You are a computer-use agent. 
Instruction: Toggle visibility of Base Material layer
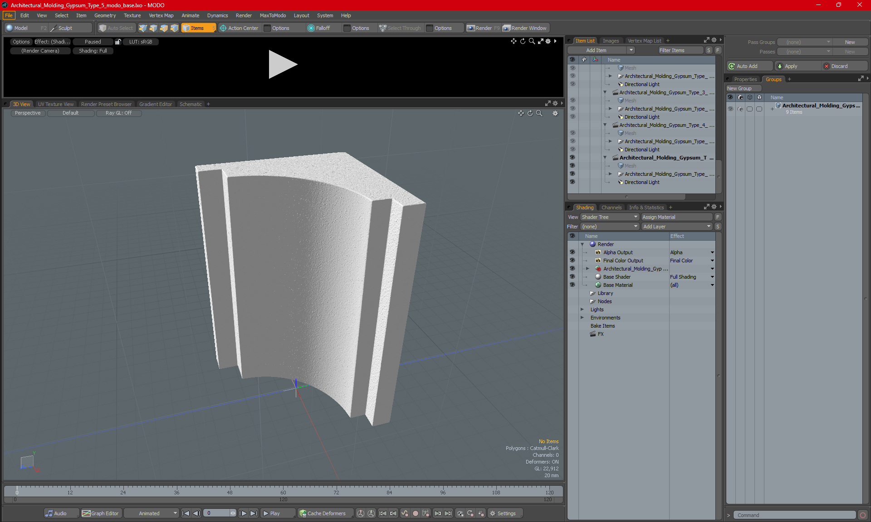click(572, 285)
